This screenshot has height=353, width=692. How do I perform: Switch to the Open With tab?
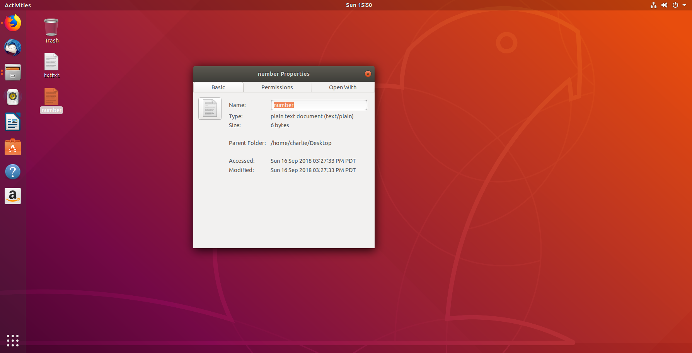[343, 87]
